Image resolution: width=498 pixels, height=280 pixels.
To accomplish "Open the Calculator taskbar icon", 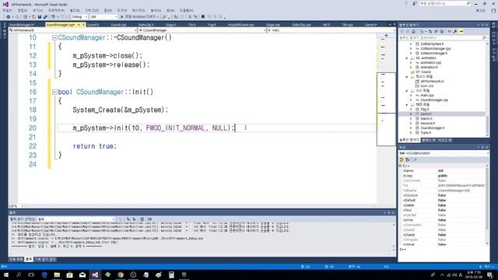I will click(171, 275).
